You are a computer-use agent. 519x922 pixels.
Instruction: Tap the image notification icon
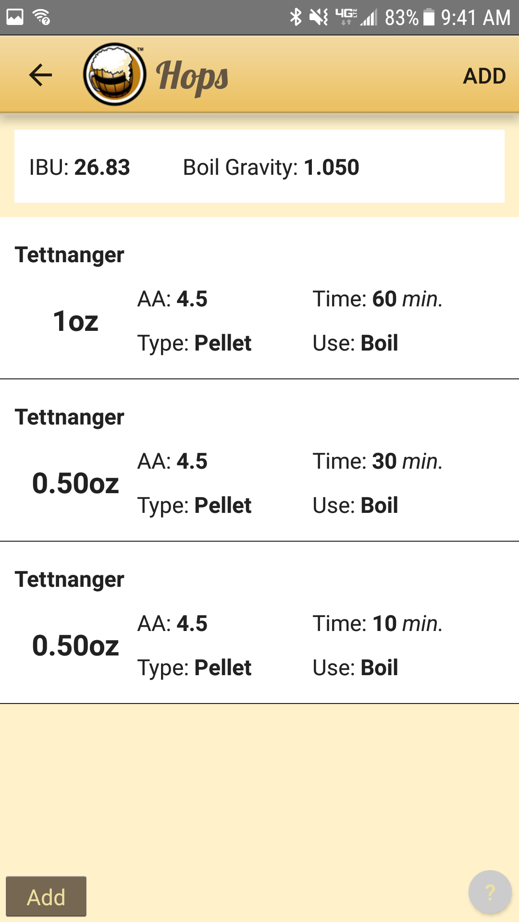click(x=15, y=17)
